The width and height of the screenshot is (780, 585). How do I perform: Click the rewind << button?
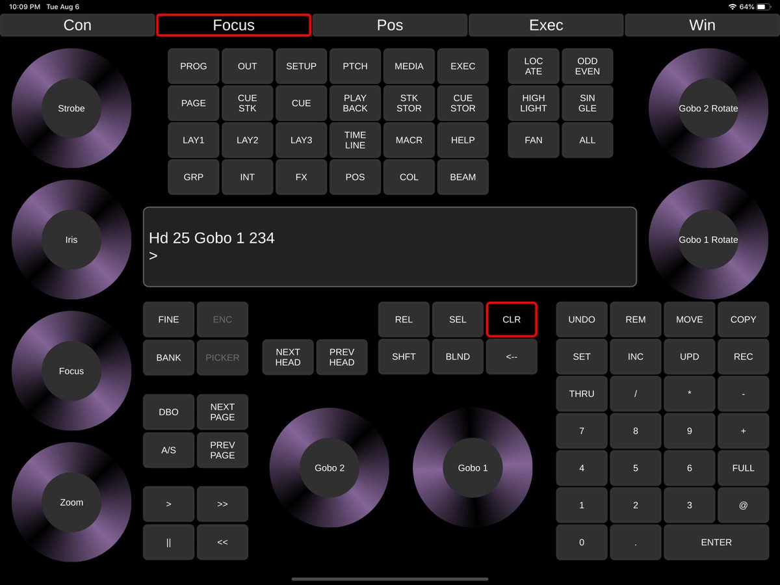(x=222, y=542)
